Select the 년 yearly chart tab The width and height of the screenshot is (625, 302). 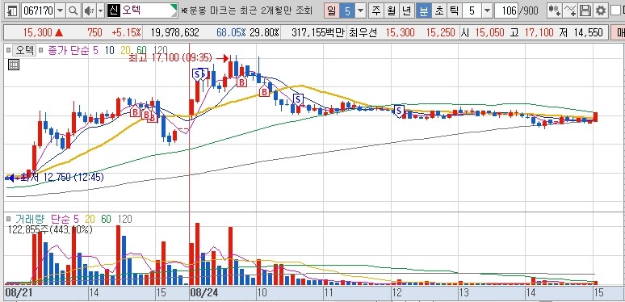[406, 10]
